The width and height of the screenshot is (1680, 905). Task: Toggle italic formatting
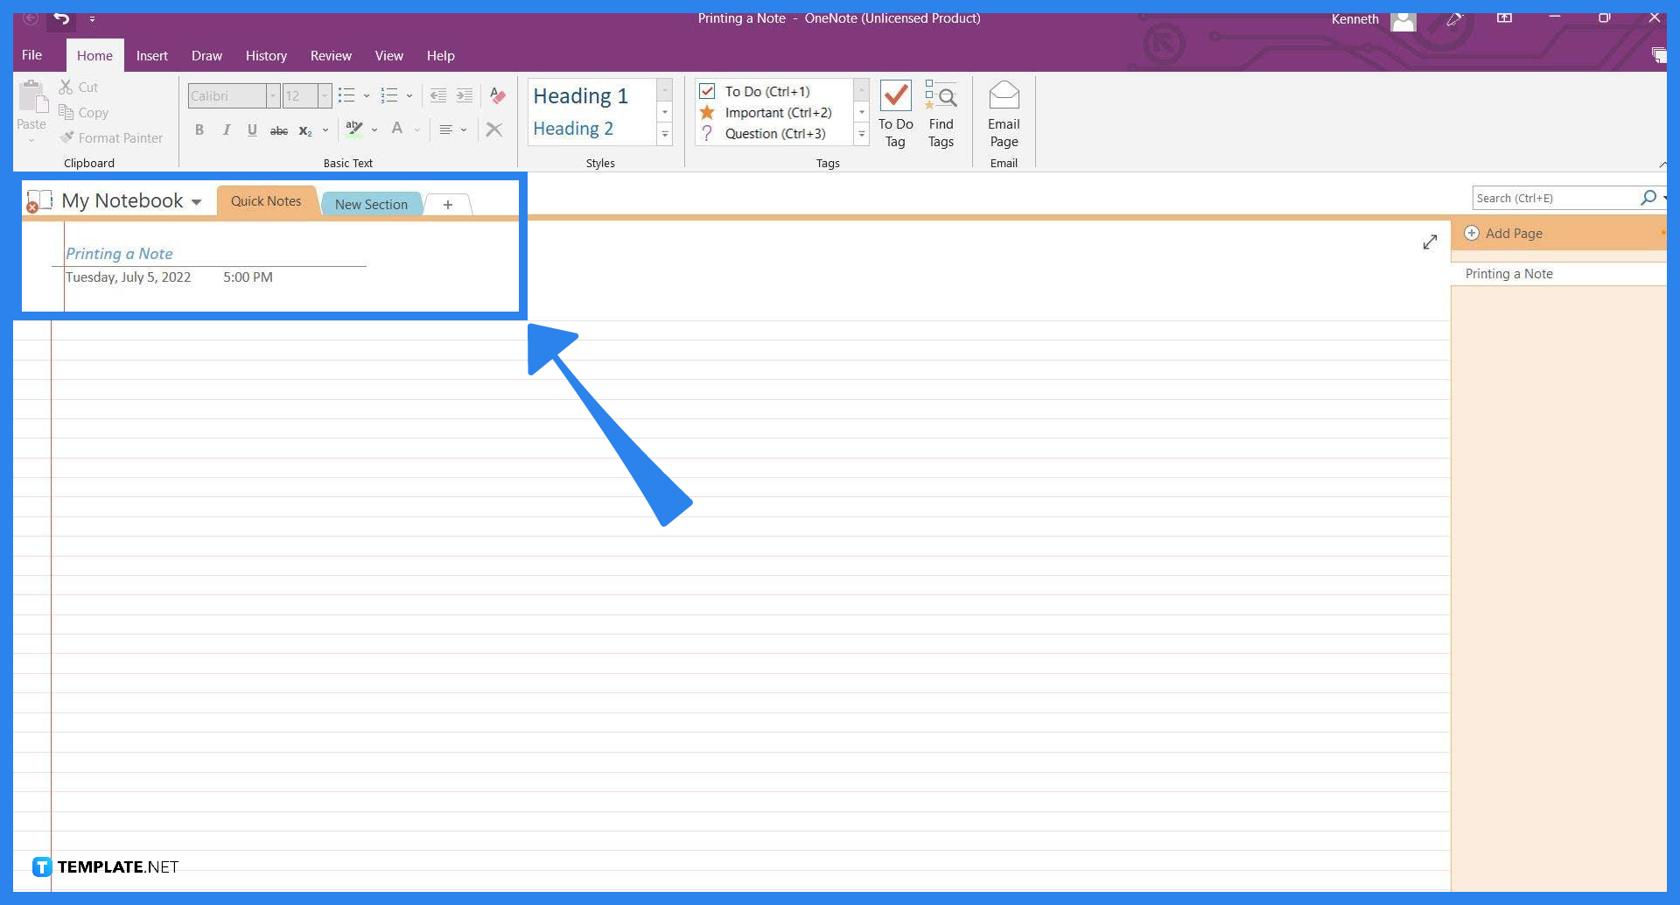pyautogui.click(x=226, y=130)
